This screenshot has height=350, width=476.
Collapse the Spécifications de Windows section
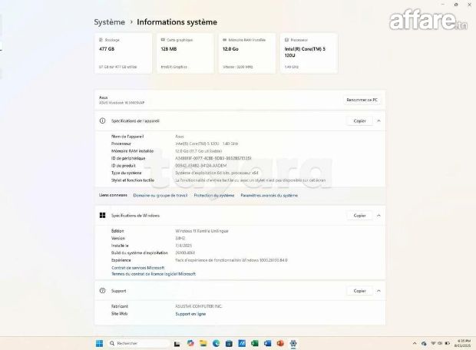pyautogui.click(x=378, y=216)
